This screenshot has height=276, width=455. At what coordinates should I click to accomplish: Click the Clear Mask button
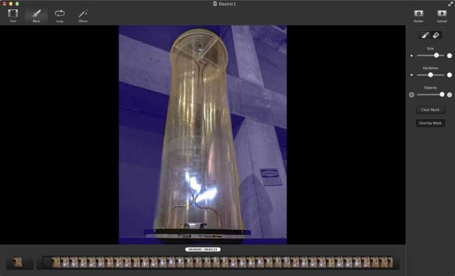[x=430, y=110]
